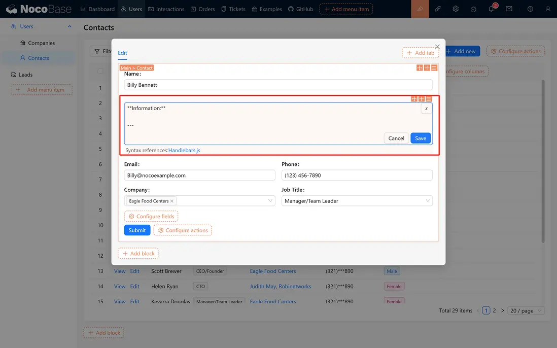Open the user profile icon

pos(548,9)
